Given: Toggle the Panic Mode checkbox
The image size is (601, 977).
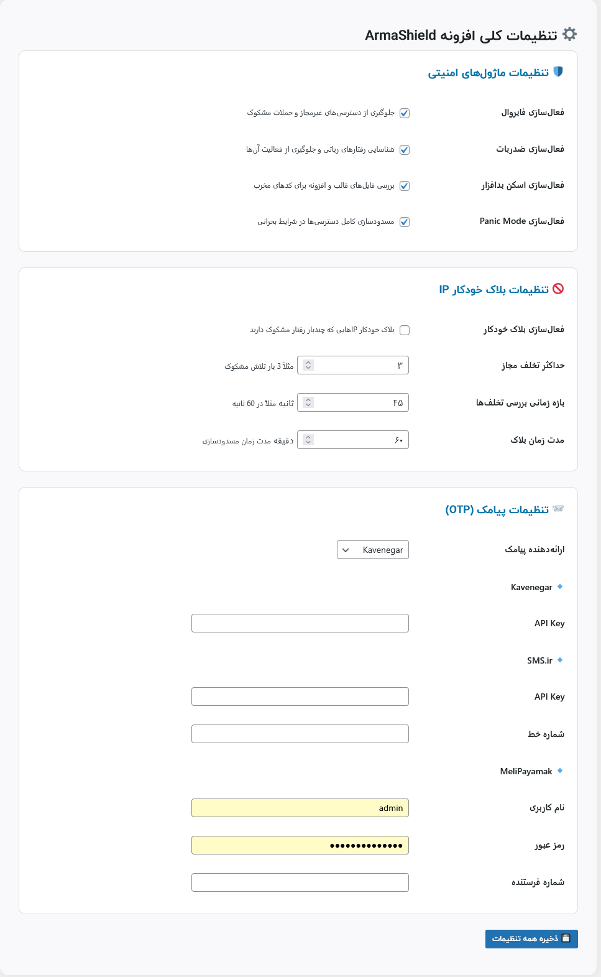Looking at the screenshot, I should (405, 222).
